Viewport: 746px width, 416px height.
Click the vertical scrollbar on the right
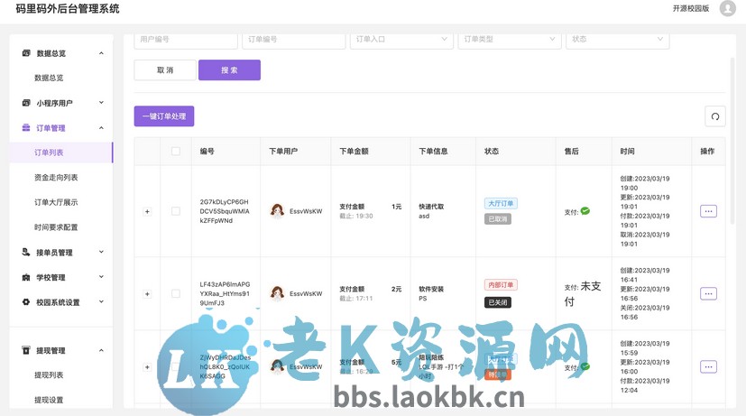[x=732, y=141]
